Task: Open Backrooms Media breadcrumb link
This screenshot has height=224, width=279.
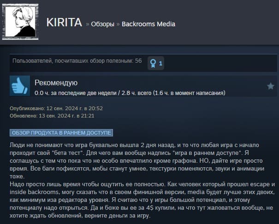Action: (x=148, y=24)
